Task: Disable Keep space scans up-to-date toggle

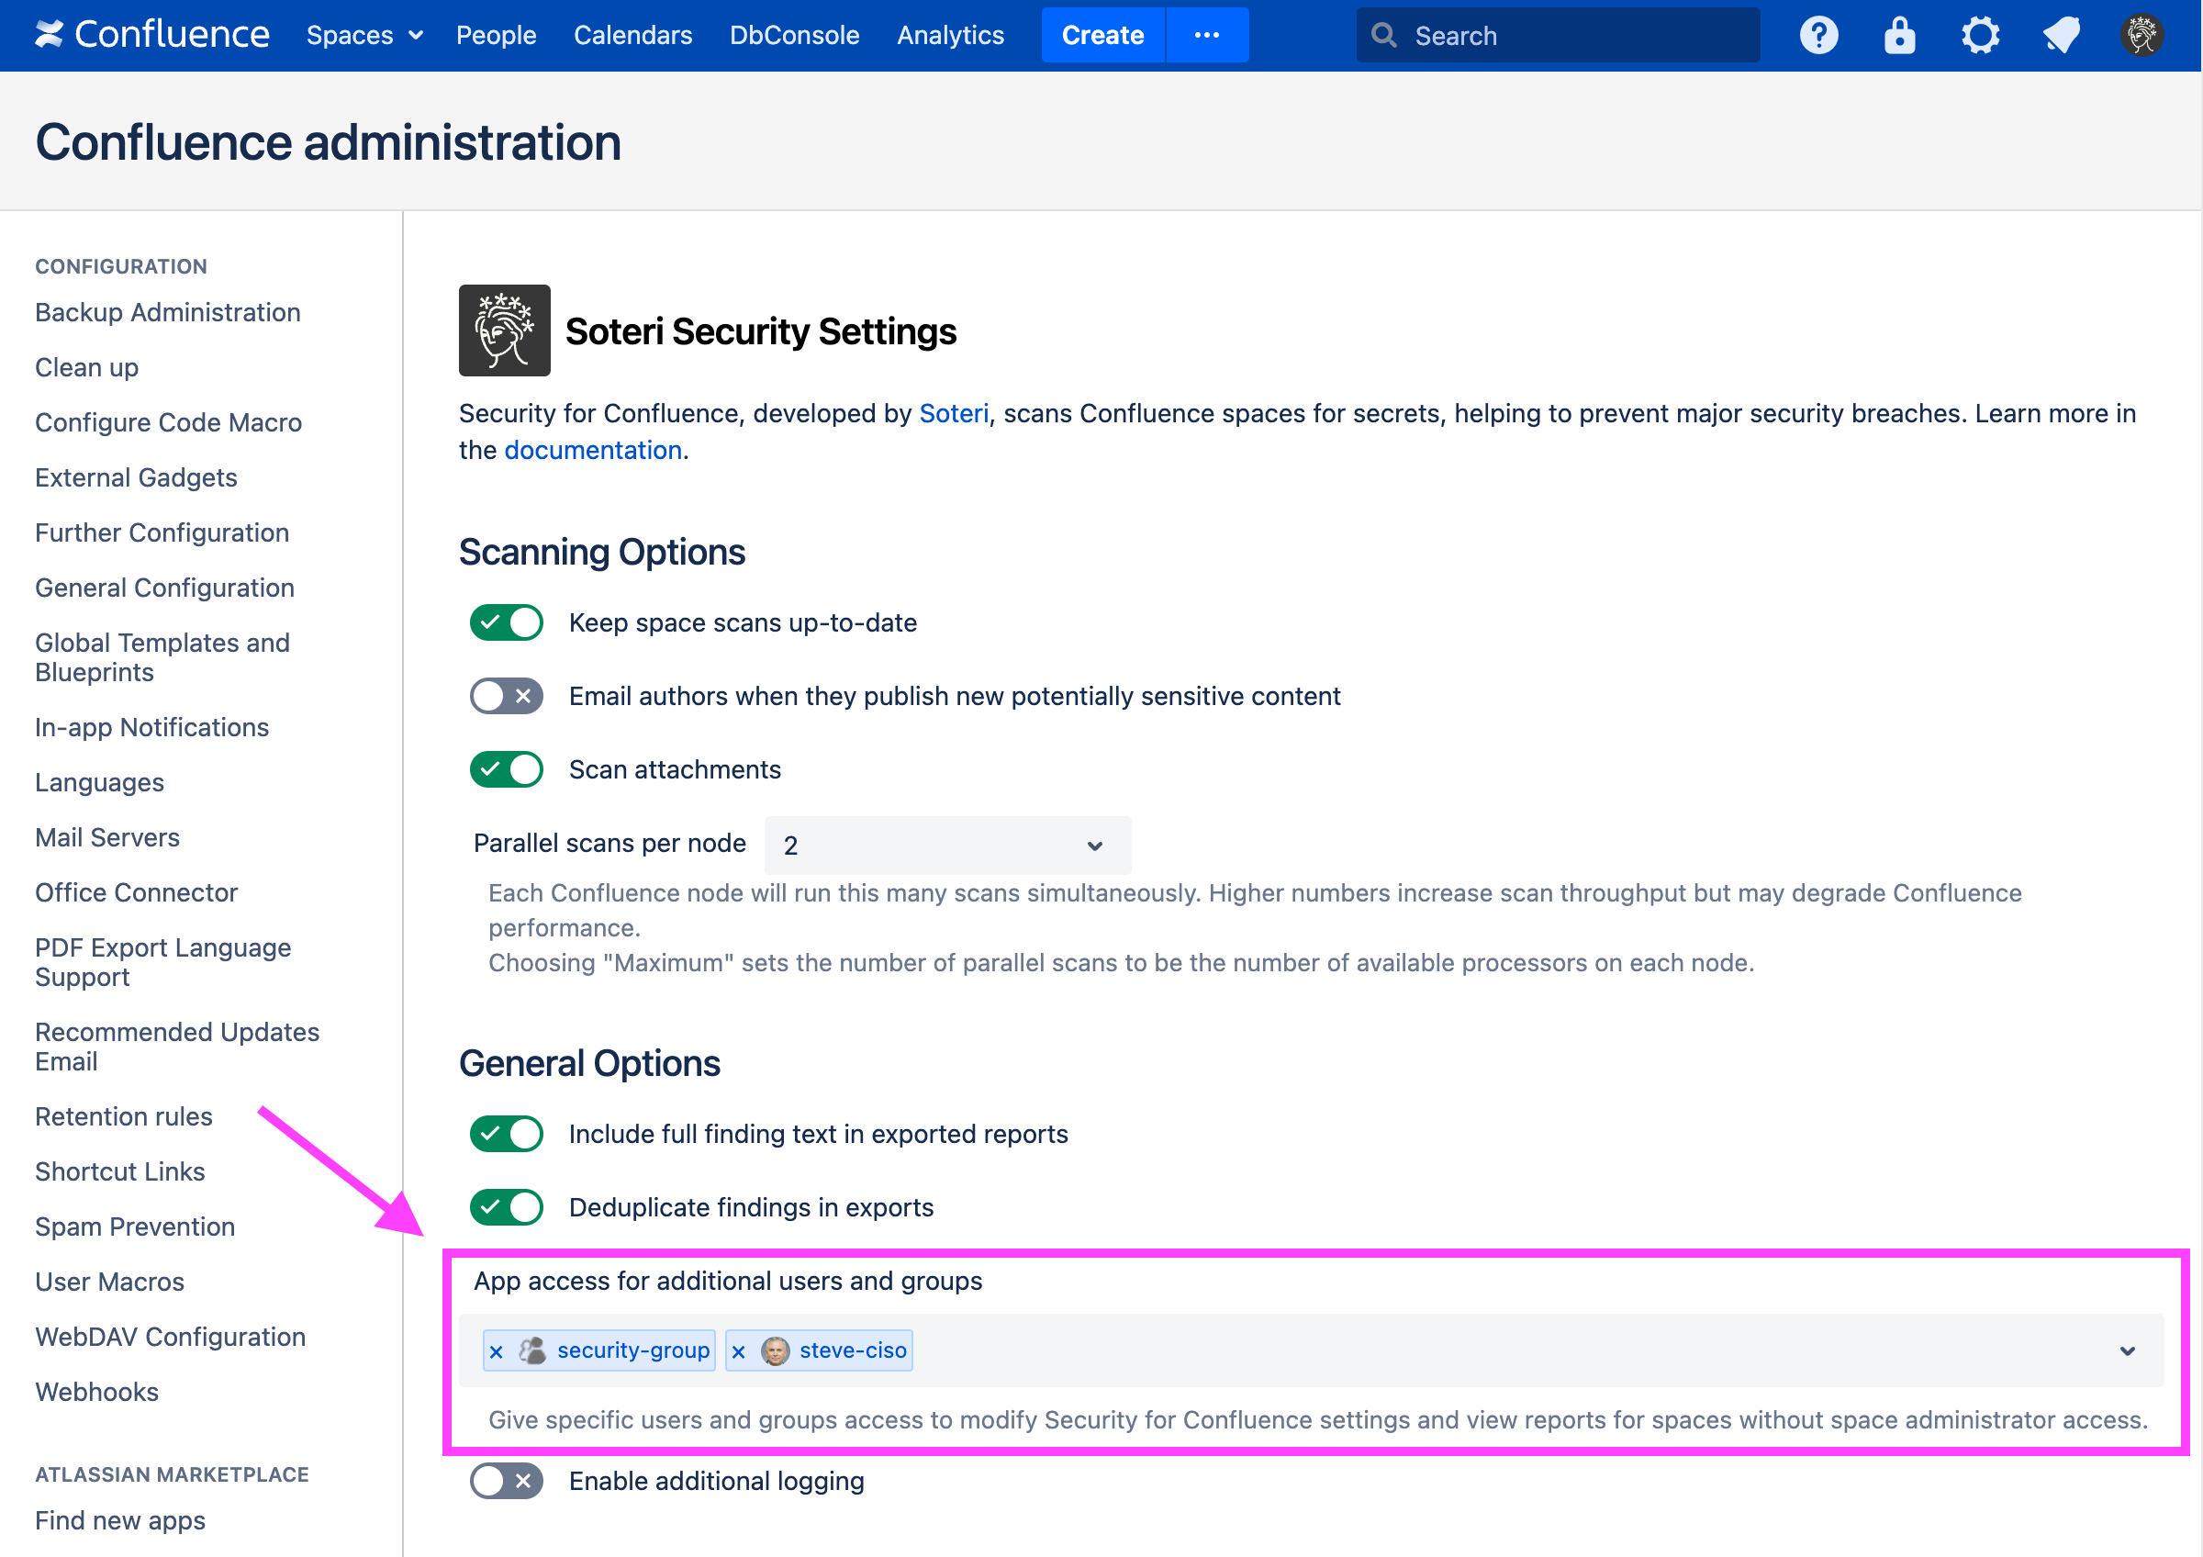Action: pos(506,622)
